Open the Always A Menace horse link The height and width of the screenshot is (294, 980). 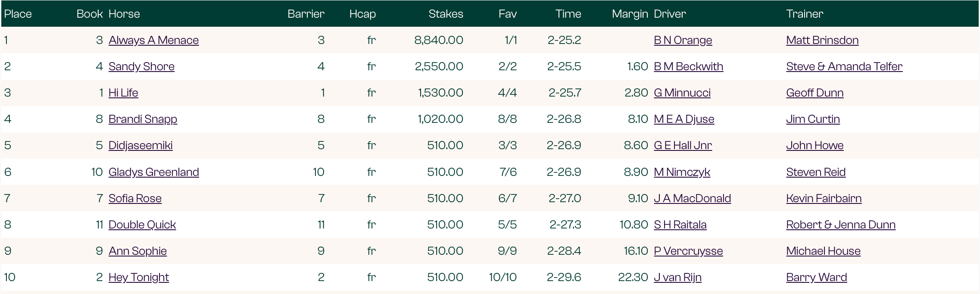point(153,40)
